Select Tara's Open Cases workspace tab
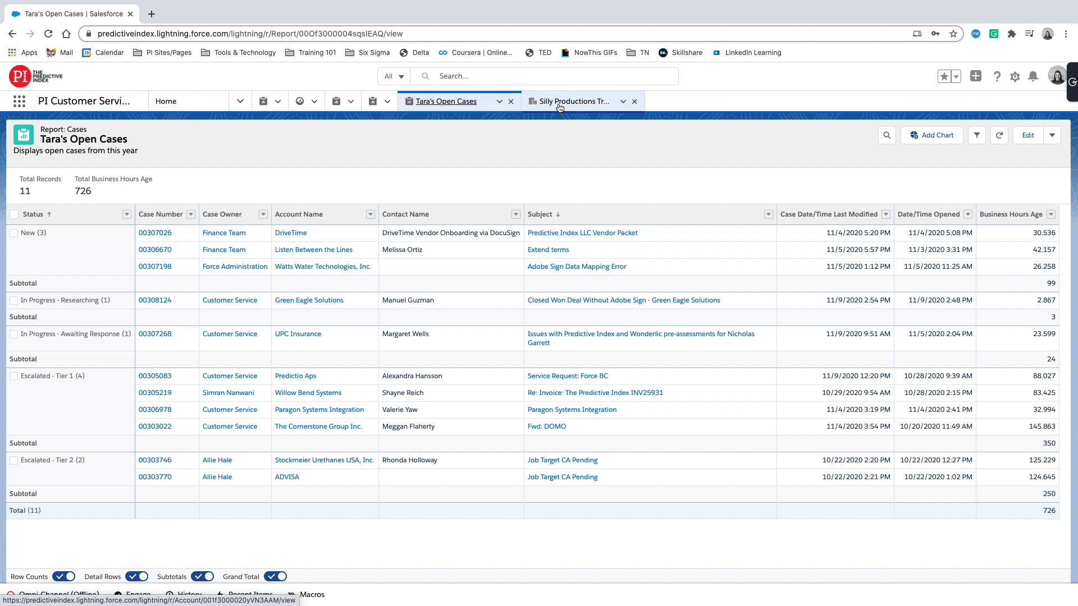Image resolution: width=1078 pixels, height=606 pixels. pos(446,102)
